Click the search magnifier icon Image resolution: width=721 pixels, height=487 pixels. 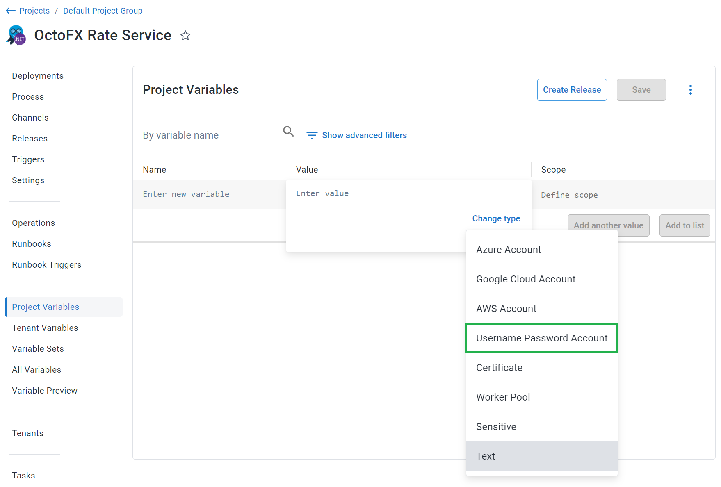tap(288, 131)
